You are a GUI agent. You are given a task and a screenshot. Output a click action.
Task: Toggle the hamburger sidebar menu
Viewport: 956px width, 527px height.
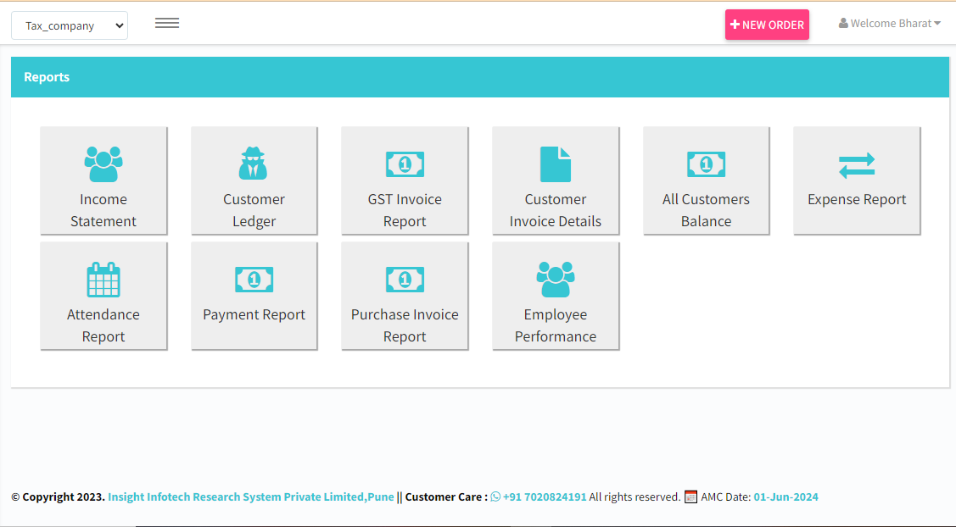click(x=167, y=23)
